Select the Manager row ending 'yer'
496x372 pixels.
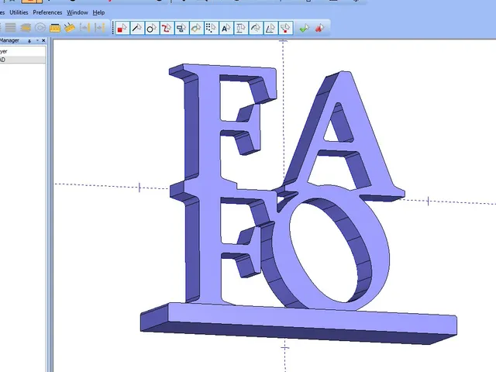(x=22, y=51)
